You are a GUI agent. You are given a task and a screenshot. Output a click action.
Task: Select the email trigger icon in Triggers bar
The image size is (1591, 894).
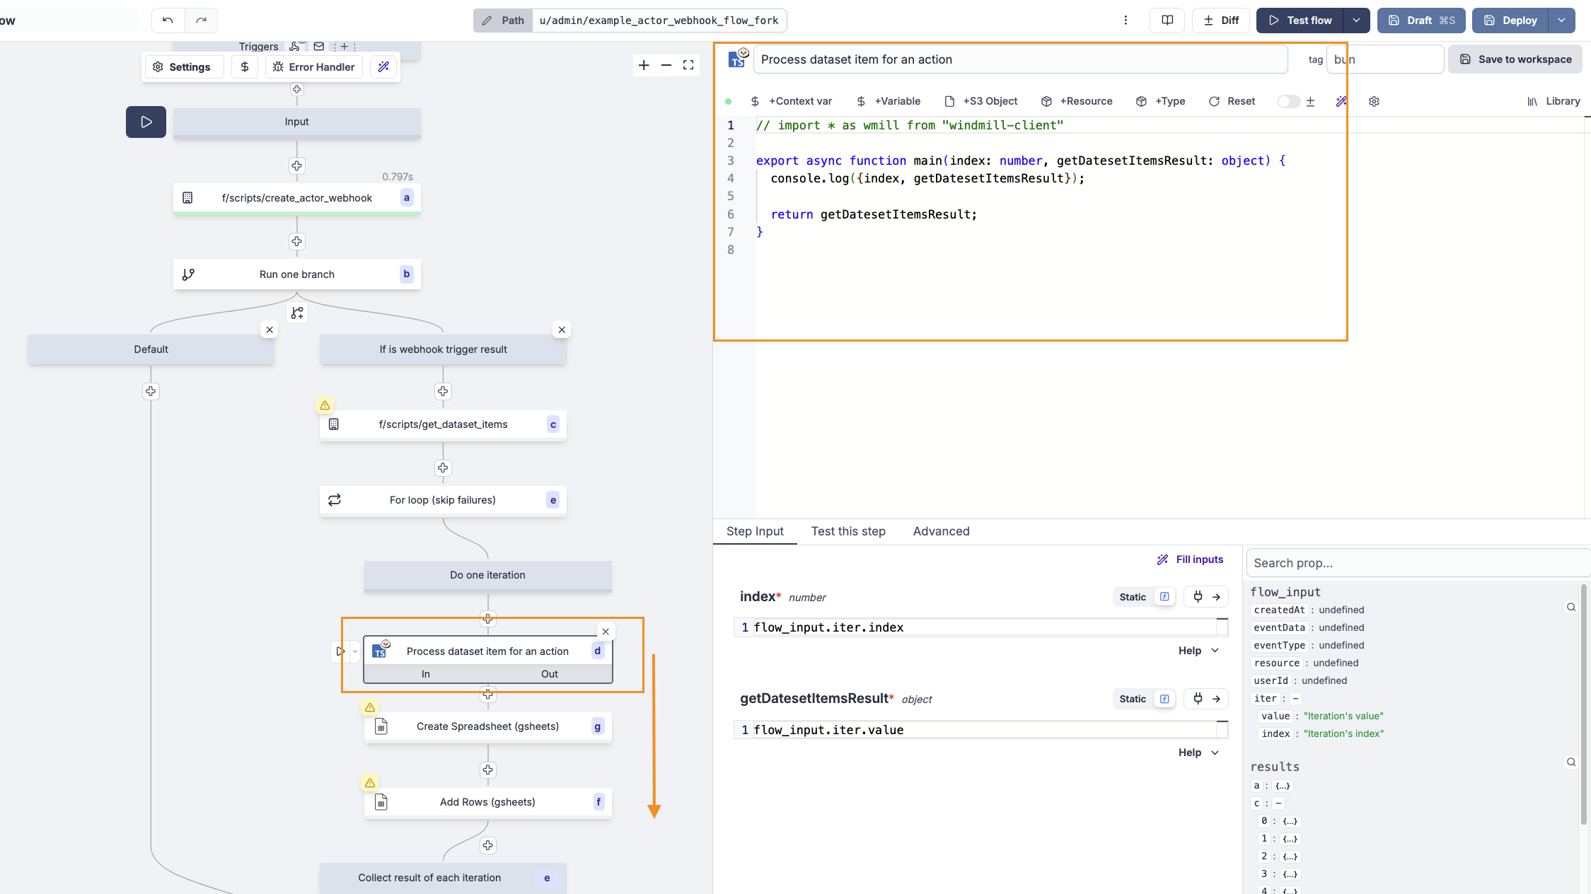pos(318,46)
